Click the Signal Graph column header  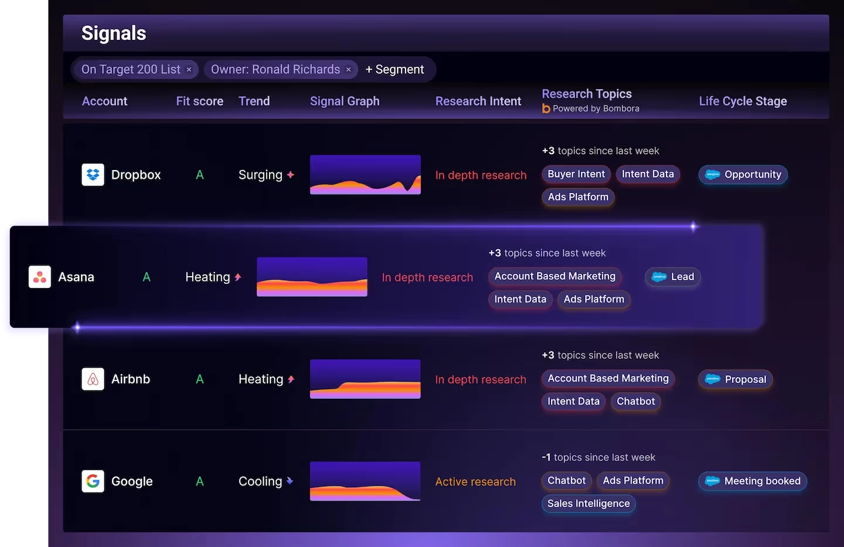pos(345,101)
